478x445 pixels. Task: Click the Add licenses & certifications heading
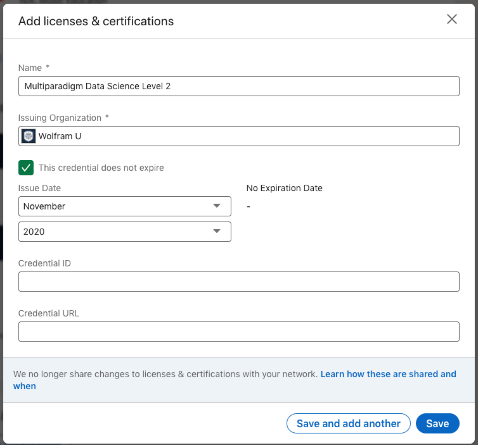[x=96, y=21]
